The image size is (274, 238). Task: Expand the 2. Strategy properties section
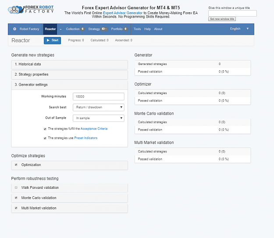point(70,75)
